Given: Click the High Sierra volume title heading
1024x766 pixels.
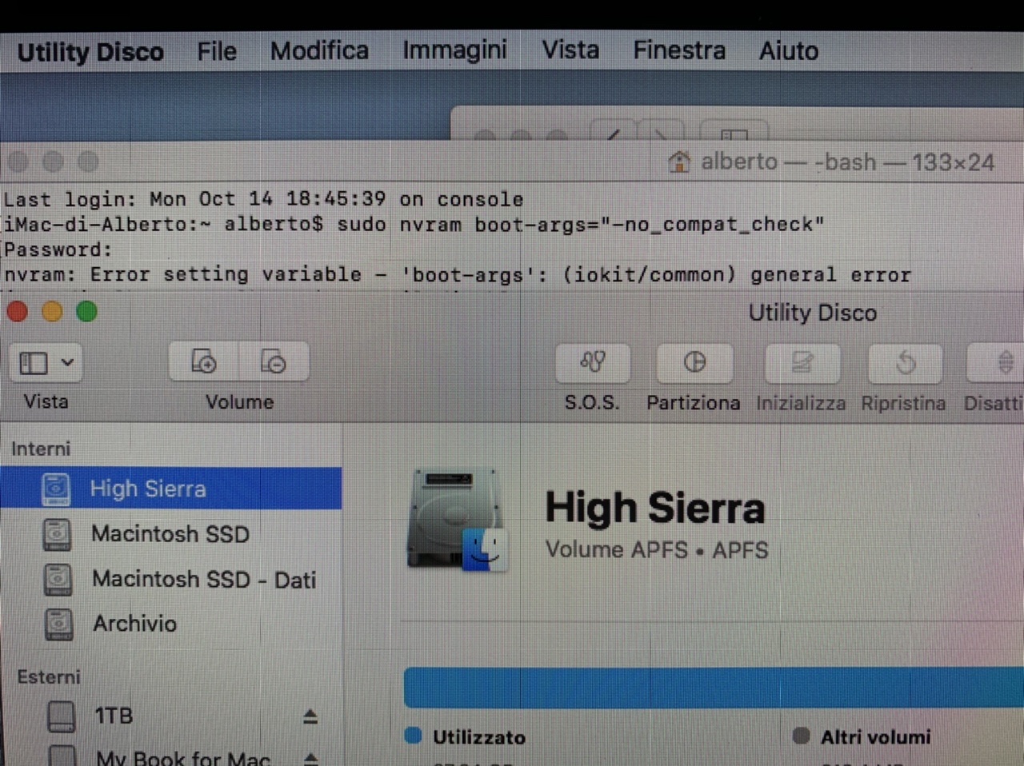Looking at the screenshot, I should (655, 509).
